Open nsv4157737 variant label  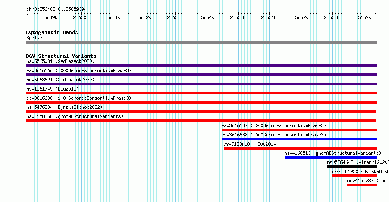[368, 181]
